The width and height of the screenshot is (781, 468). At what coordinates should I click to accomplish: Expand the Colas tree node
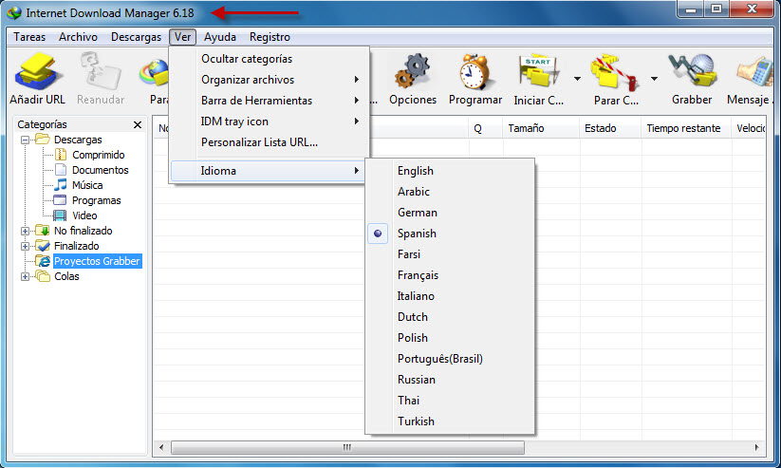[x=25, y=276]
